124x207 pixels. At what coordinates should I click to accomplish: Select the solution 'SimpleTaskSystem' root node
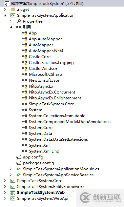click(x=47, y=4)
